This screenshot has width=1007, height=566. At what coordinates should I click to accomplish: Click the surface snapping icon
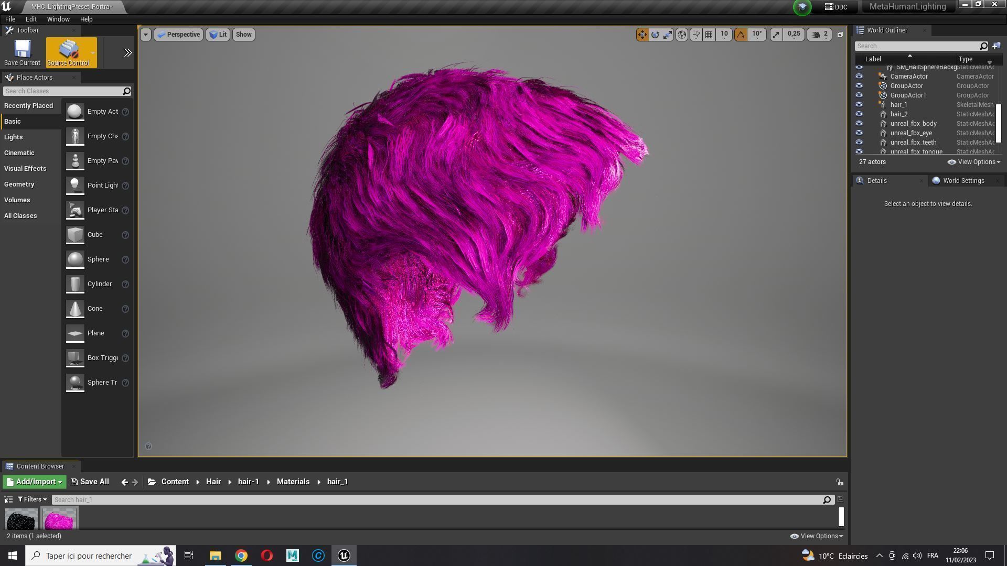[x=696, y=35]
